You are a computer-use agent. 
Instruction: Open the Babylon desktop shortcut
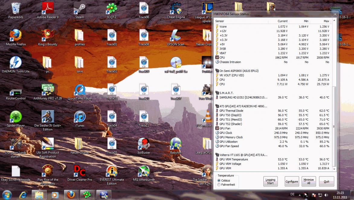176,146
